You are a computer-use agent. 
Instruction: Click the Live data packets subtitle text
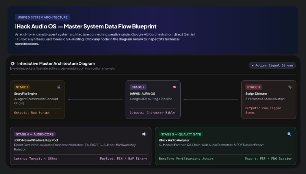(x=62, y=68)
